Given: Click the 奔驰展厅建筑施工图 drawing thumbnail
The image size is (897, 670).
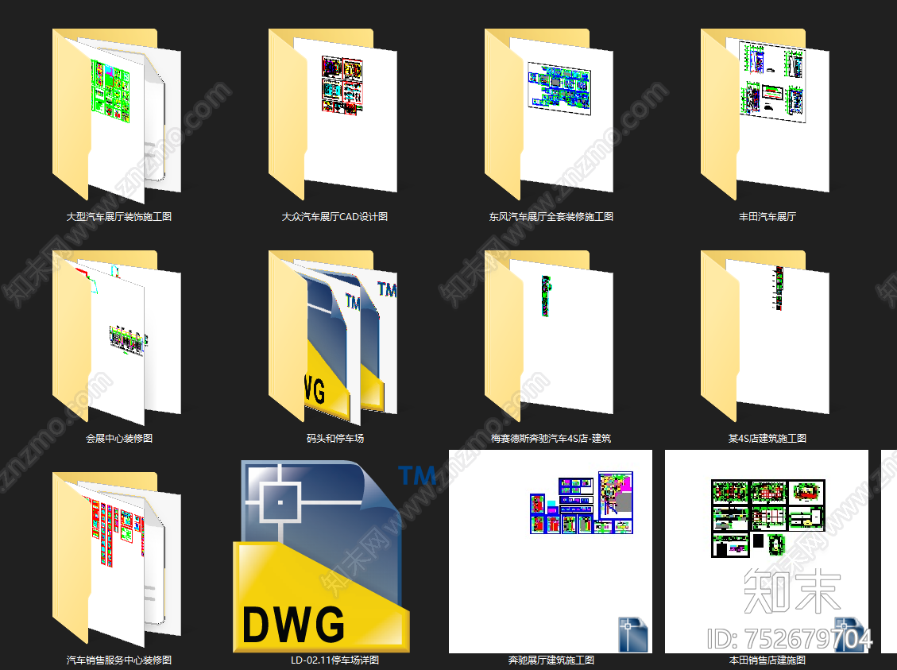Looking at the screenshot, I should pyautogui.click(x=550, y=552).
